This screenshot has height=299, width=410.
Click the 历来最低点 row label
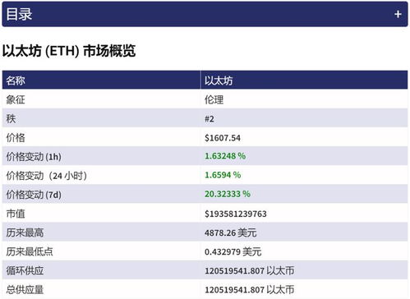(x=30, y=251)
